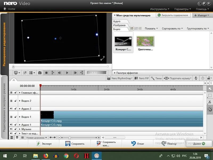Viewport: 213px width, 160px height.
Task: Open Nero PiP tool
Action: (142, 78)
